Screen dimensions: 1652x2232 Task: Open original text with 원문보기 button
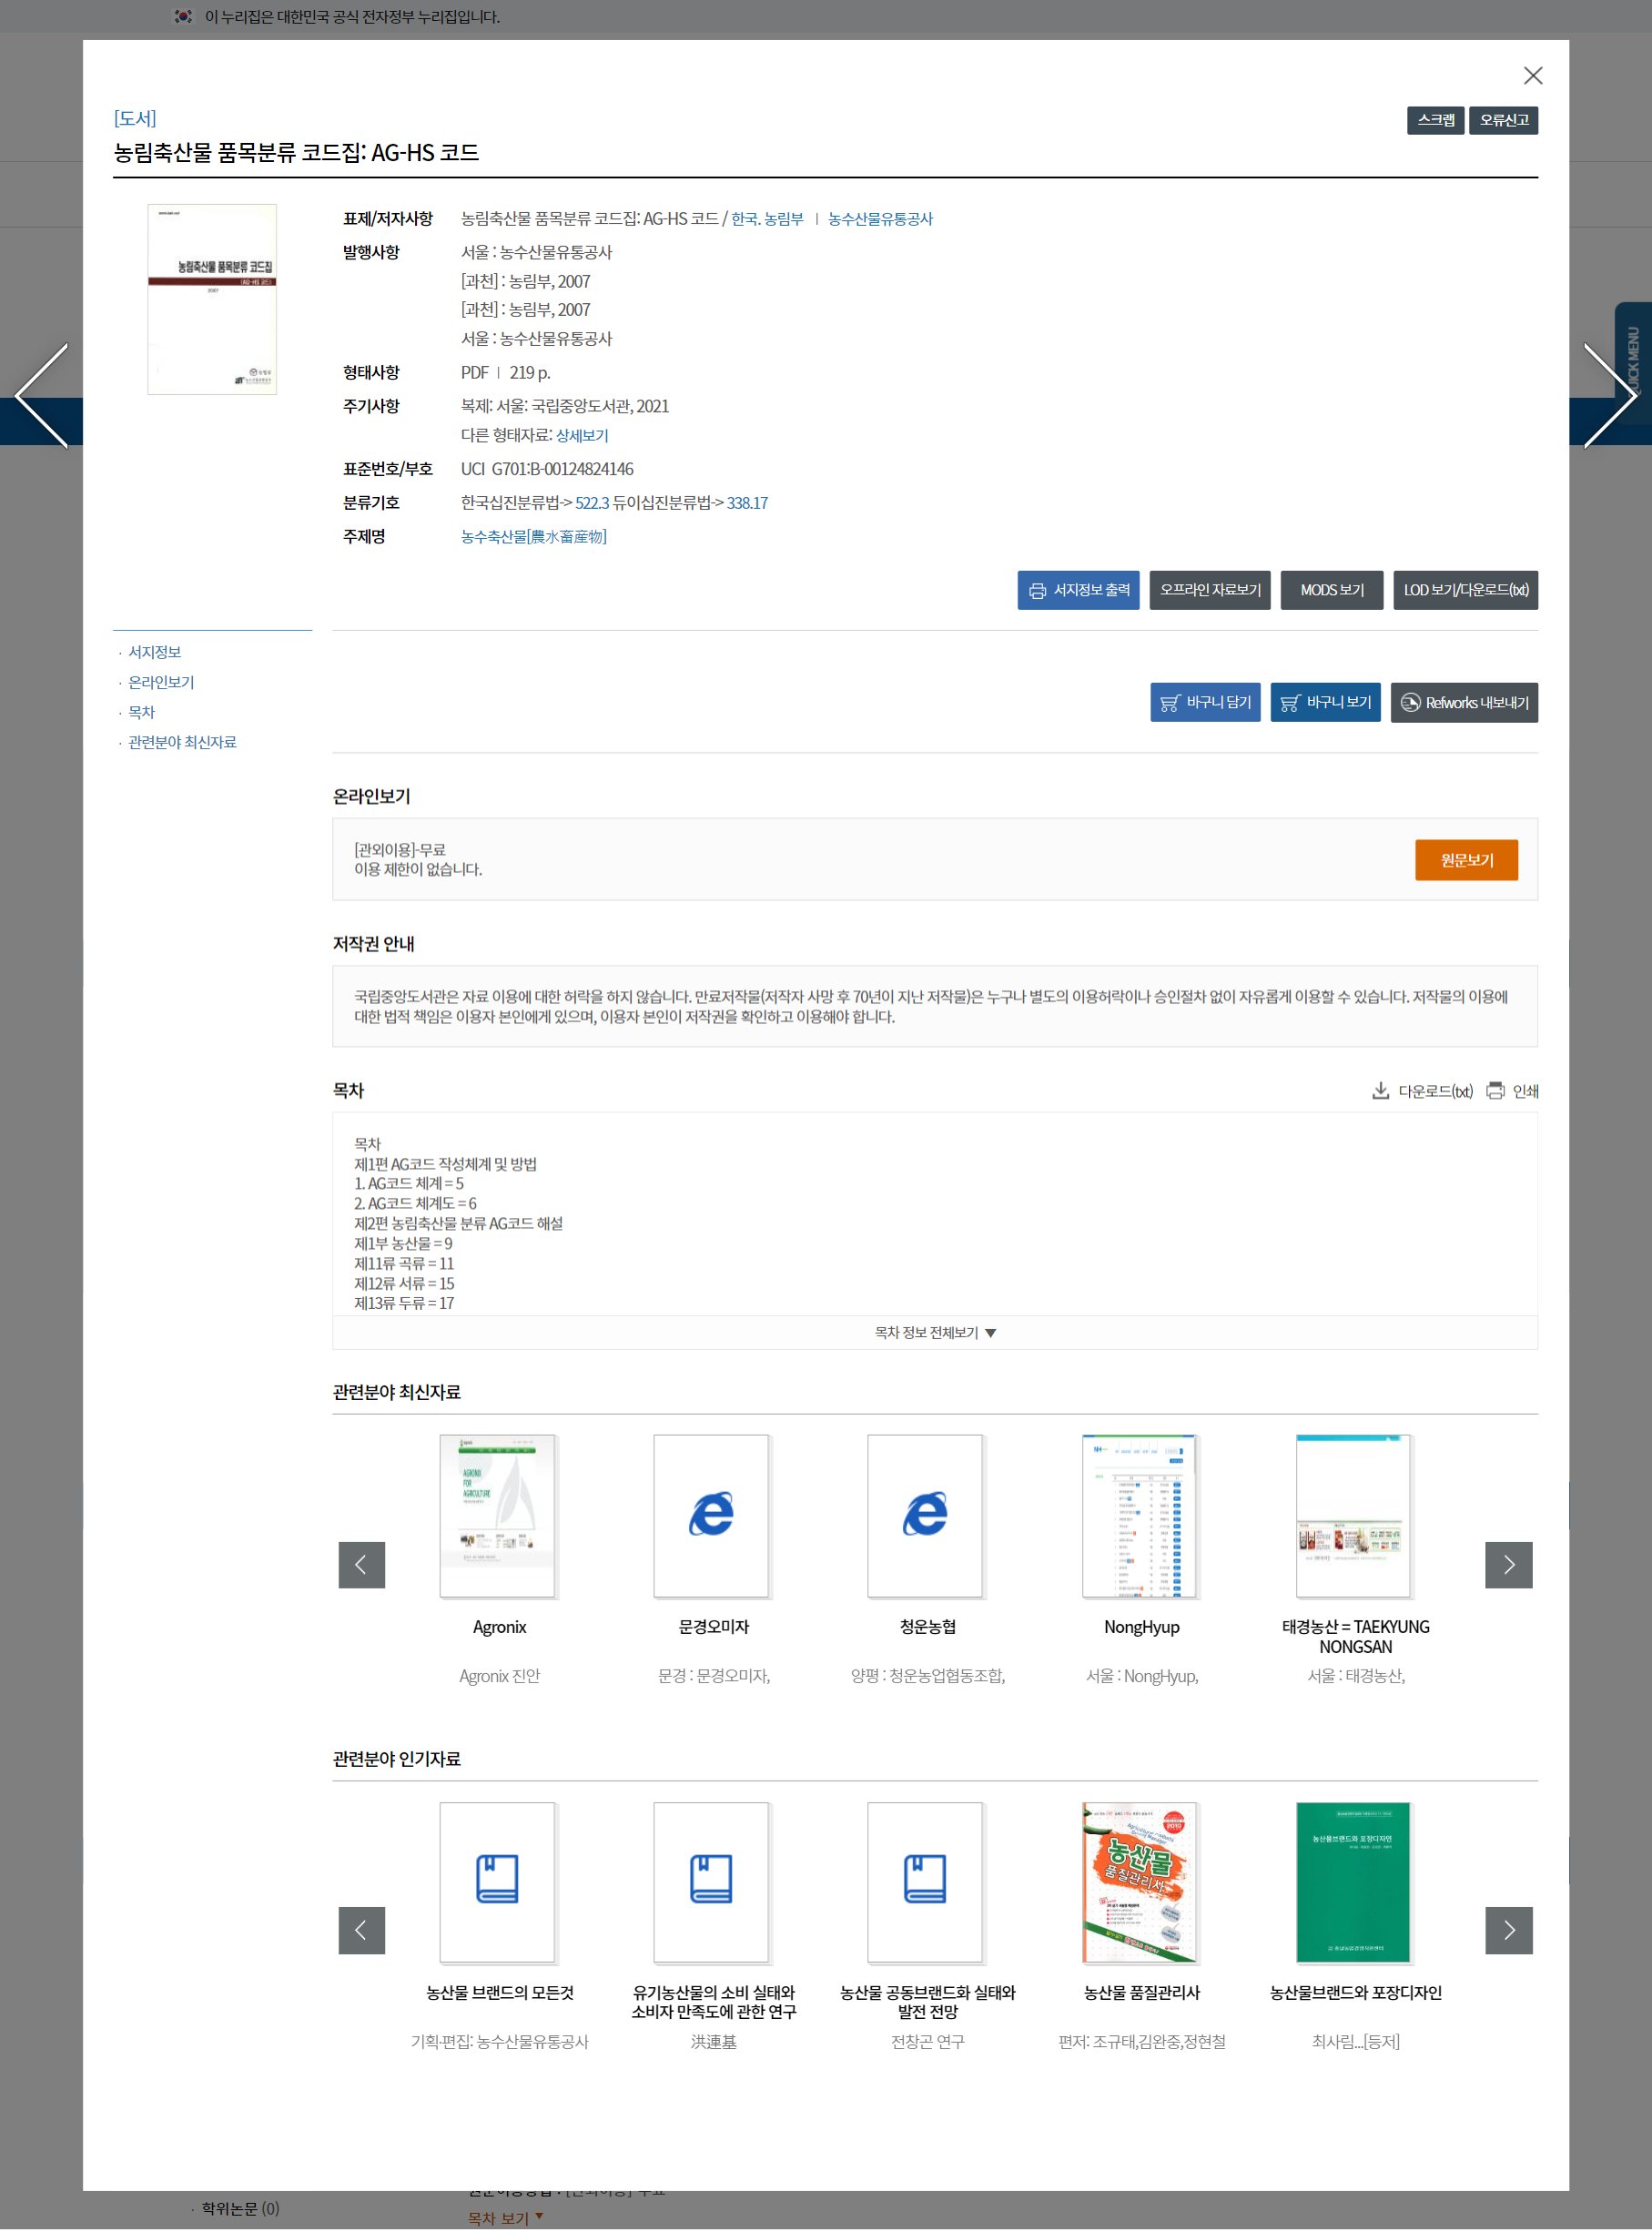[1465, 860]
